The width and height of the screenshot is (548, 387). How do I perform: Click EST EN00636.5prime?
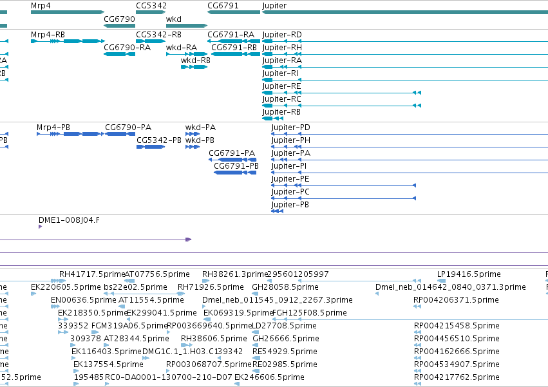point(84,300)
